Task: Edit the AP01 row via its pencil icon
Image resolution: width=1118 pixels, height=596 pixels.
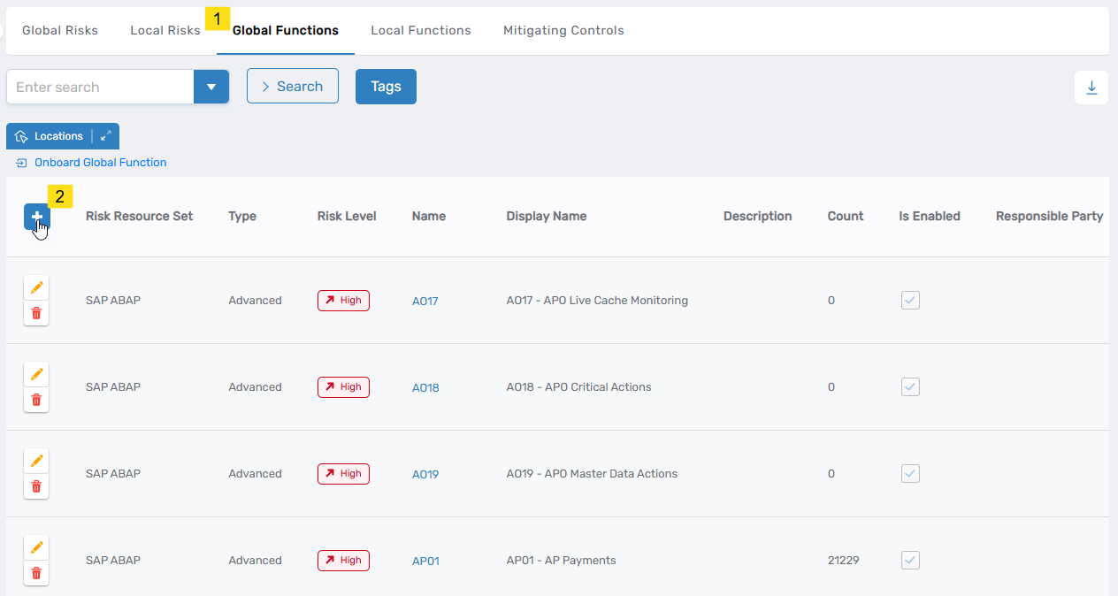Action: [x=36, y=547]
